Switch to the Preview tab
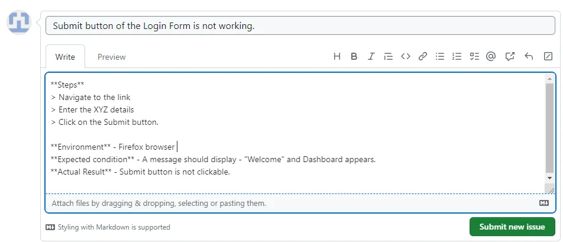The height and width of the screenshot is (242, 563). pos(112,57)
